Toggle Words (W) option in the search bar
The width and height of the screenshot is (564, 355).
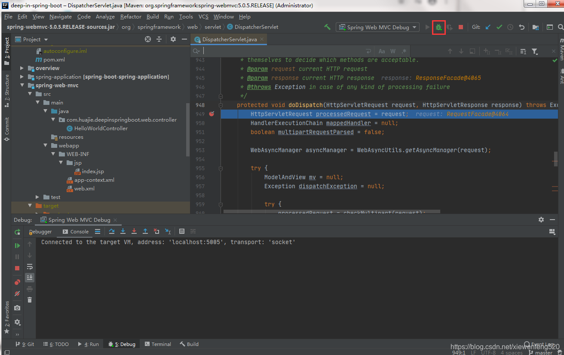tap(393, 51)
